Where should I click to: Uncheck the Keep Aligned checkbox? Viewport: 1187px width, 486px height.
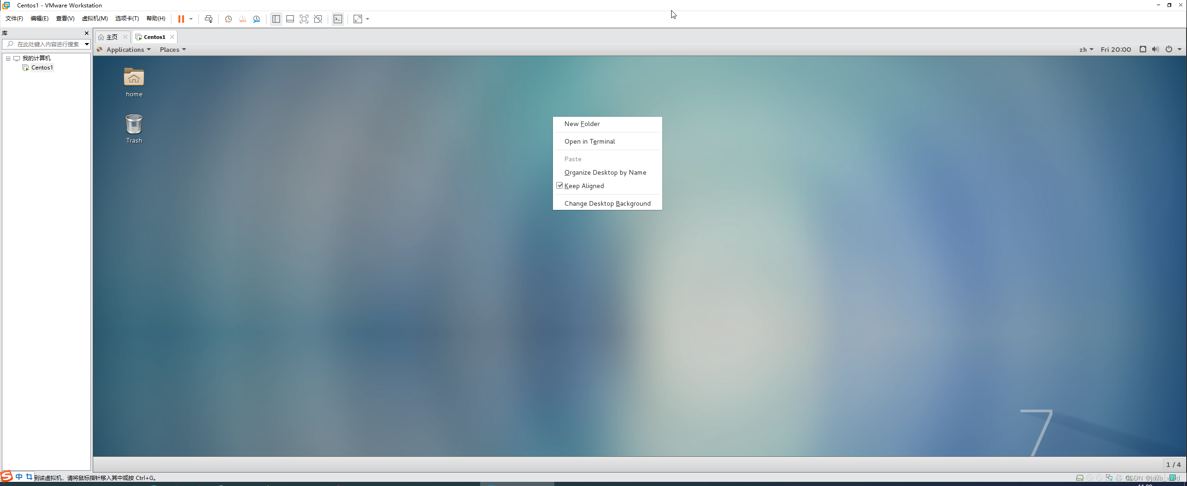[x=559, y=185]
